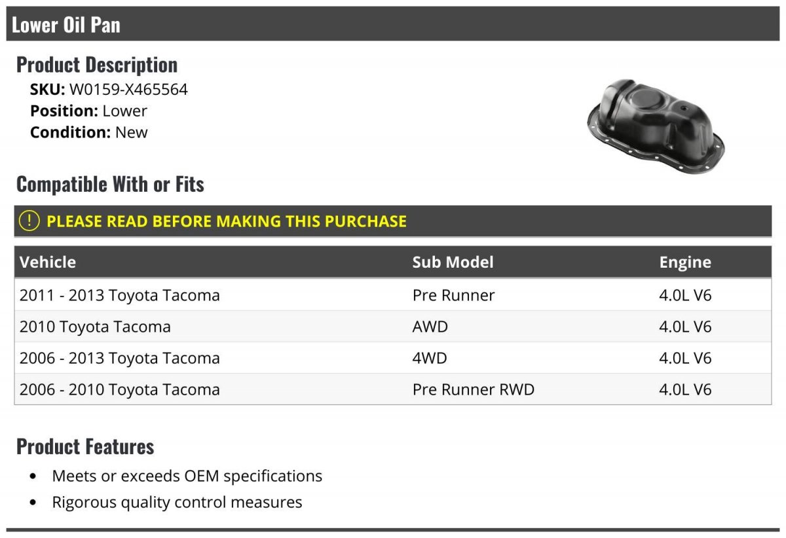Click the Engine column header
The height and width of the screenshot is (538, 786).
pyautogui.click(x=685, y=262)
